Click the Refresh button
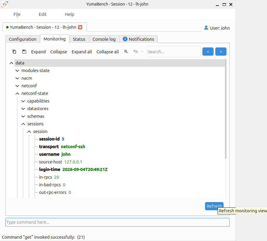 click(214, 206)
